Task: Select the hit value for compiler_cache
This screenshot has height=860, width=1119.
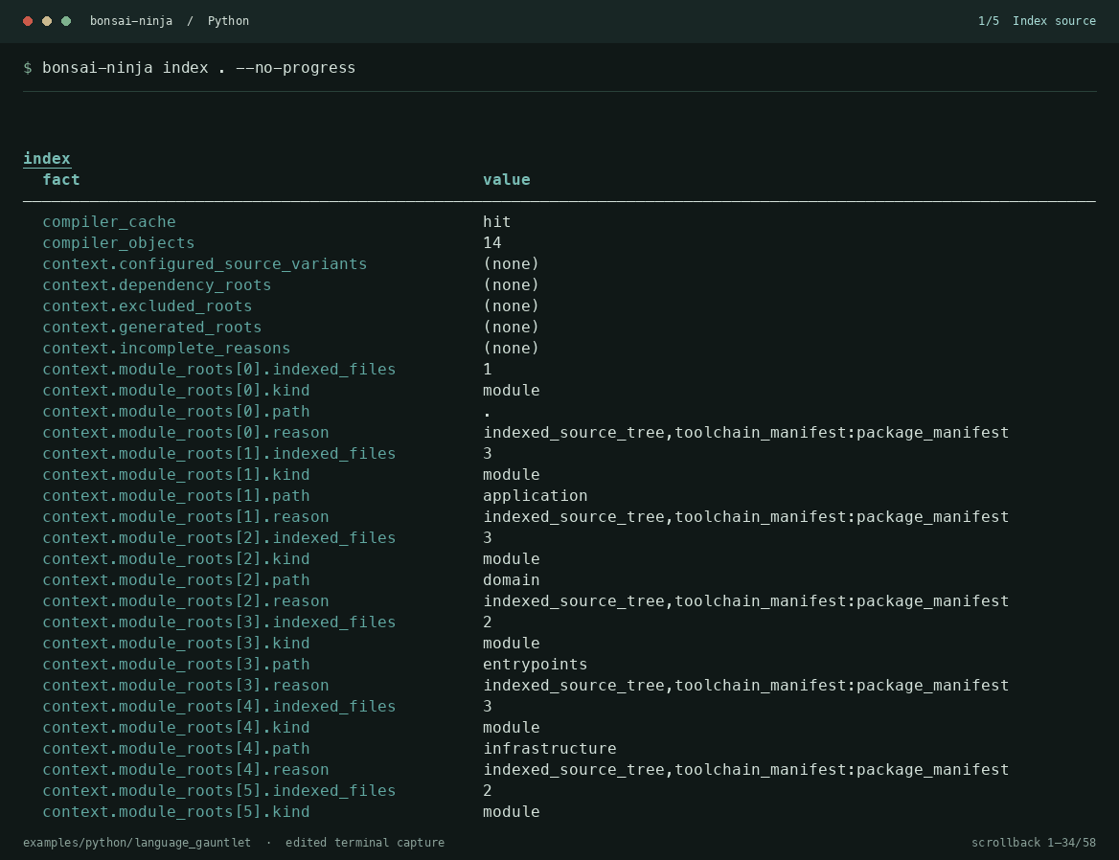Action: point(496,222)
